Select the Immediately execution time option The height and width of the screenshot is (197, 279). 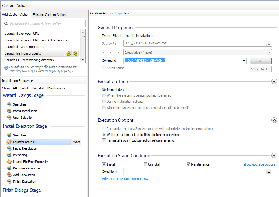pyautogui.click(x=104, y=90)
